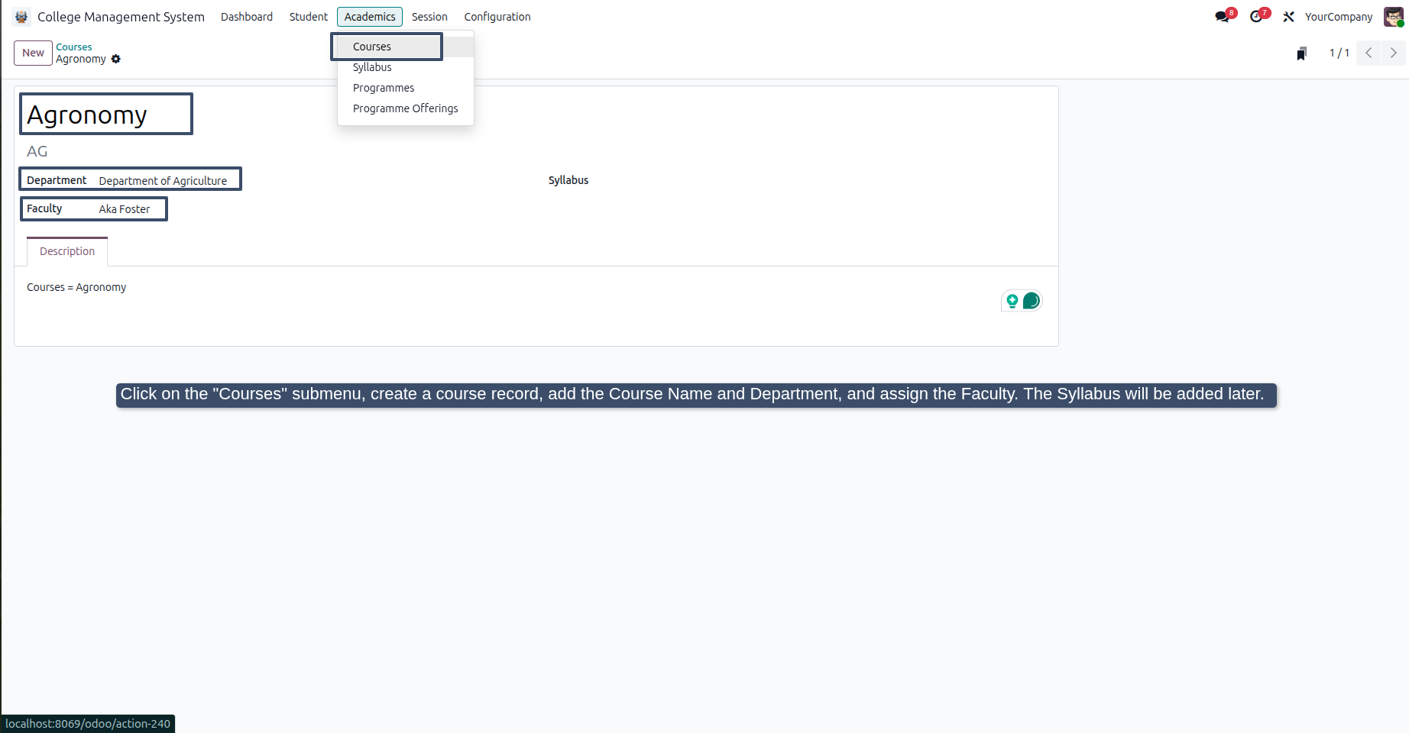
Task: Open the Student menu
Action: point(309,17)
